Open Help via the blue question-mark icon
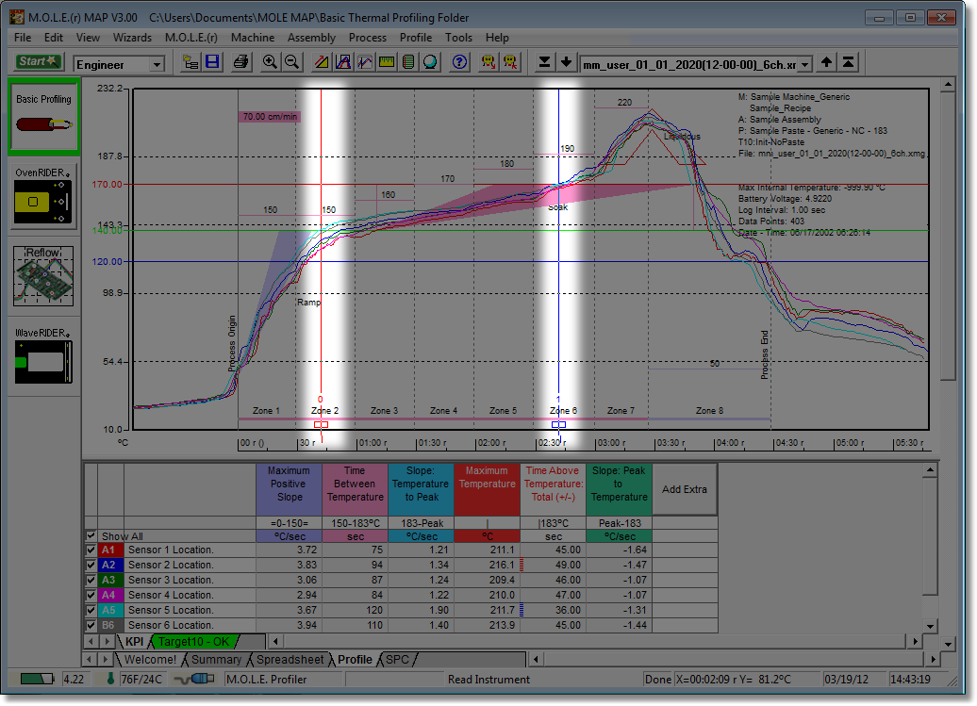This screenshot has height=706, width=977. (460, 62)
